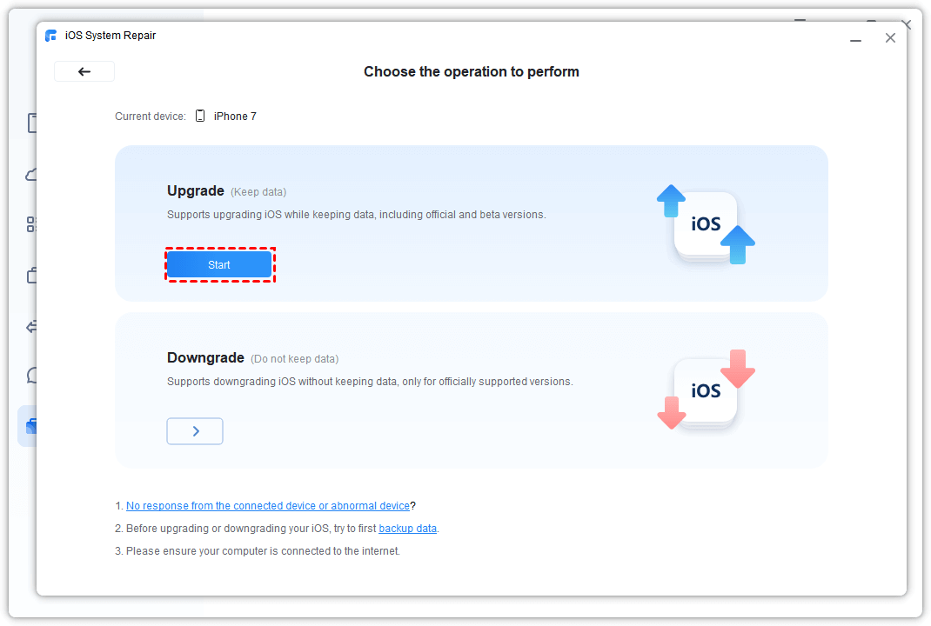This screenshot has height=626, width=931.
Task: Click the iOS downgrade illustration with red arrows
Action: 706,390
